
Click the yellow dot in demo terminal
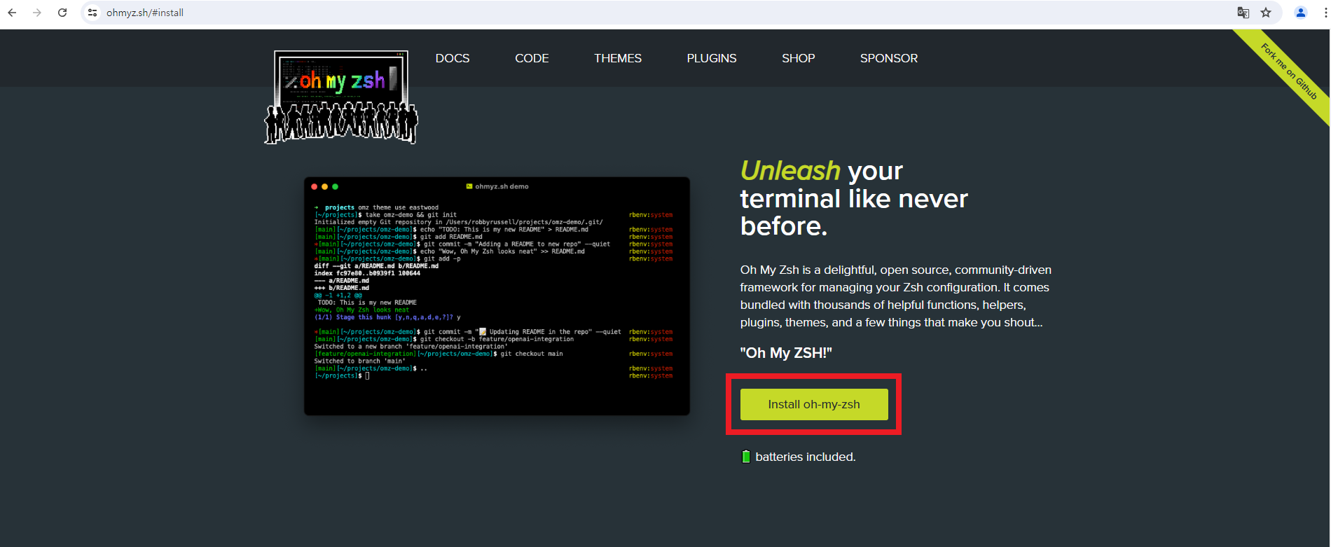point(324,187)
